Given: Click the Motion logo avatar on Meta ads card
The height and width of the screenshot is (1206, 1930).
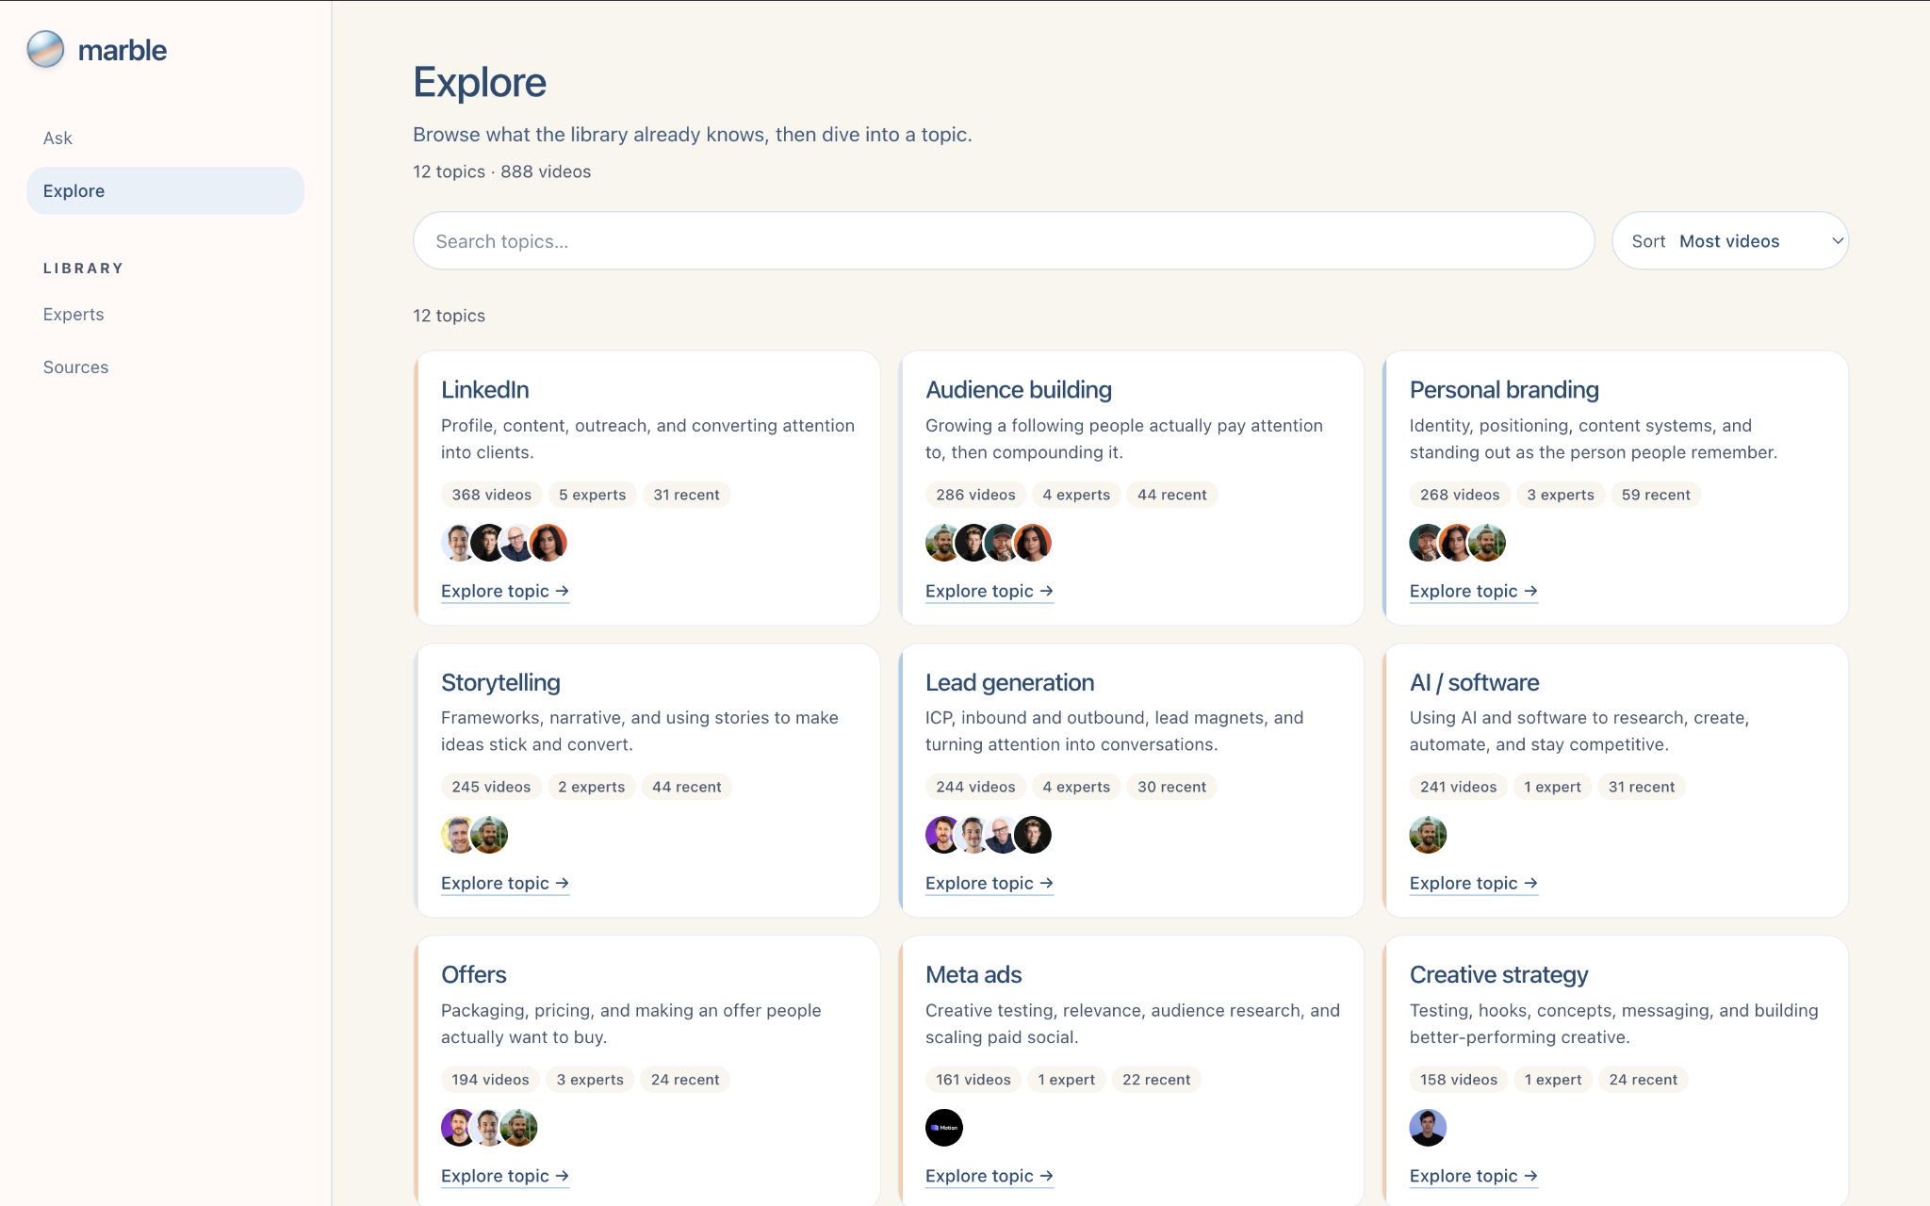Looking at the screenshot, I should pyautogui.click(x=944, y=1128).
